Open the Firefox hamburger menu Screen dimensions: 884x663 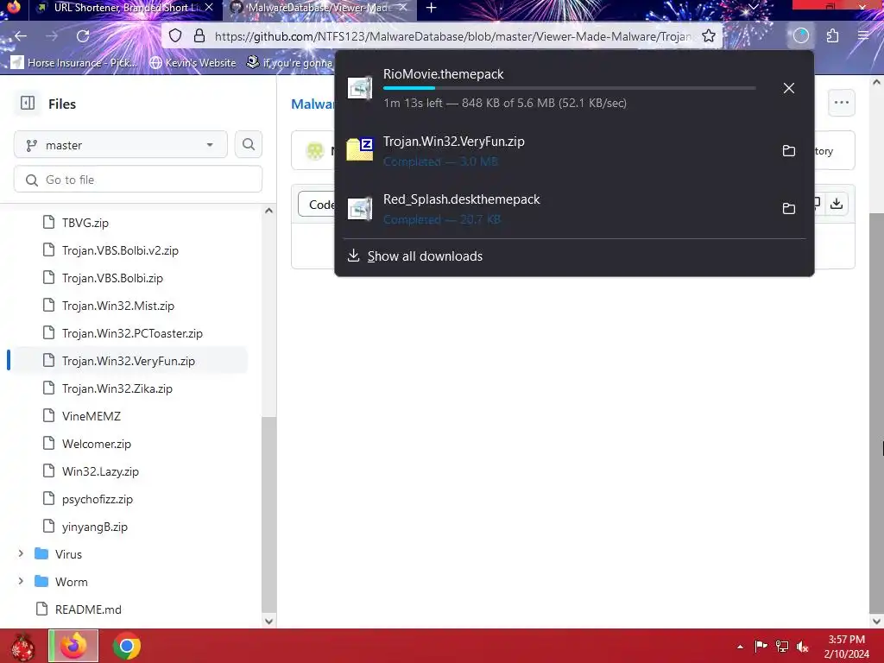(863, 36)
